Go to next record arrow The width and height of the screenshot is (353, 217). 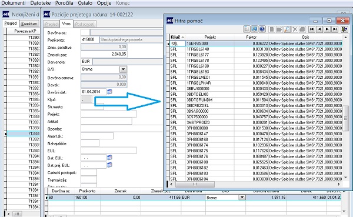pos(327,29)
